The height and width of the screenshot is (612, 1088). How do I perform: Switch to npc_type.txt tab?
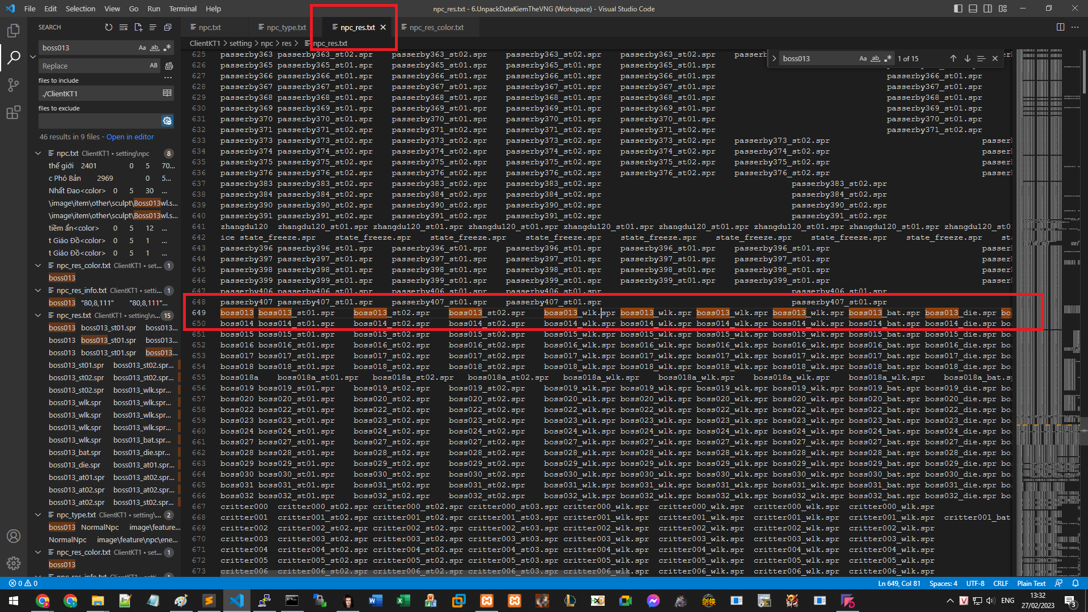[286, 27]
